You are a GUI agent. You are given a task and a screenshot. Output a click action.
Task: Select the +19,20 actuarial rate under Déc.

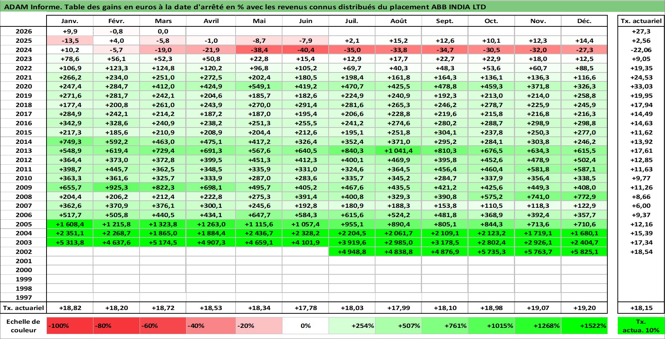584,308
